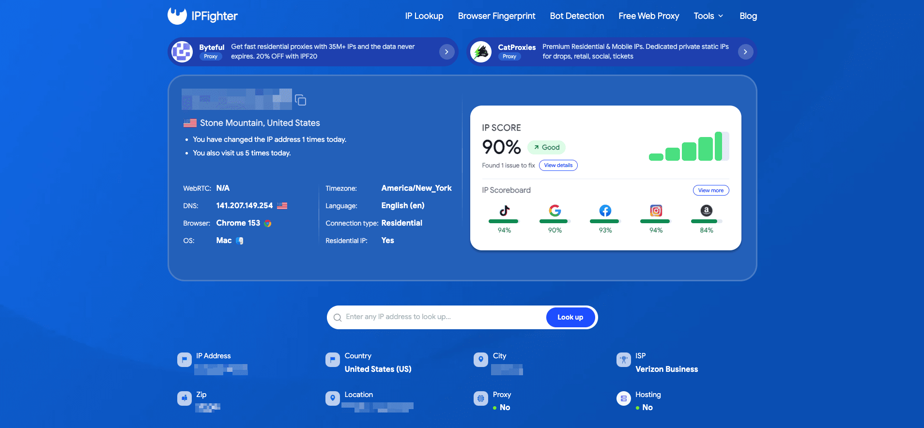Select the Facebook score icon
This screenshot has height=428, width=924.
(x=605, y=211)
